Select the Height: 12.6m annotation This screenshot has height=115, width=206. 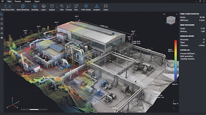[136, 43]
